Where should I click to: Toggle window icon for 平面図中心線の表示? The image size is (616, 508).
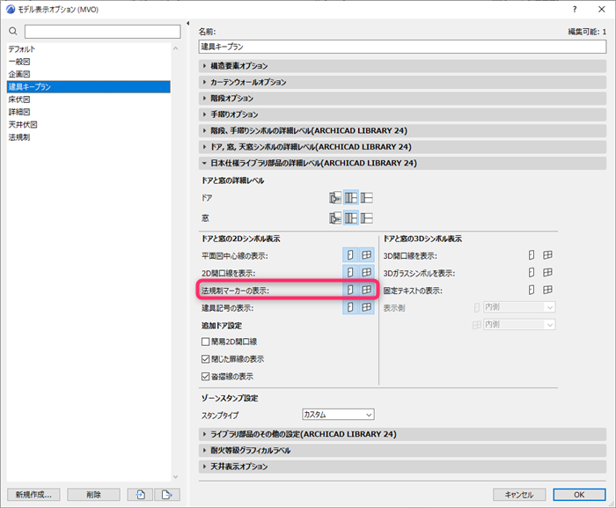[367, 255]
